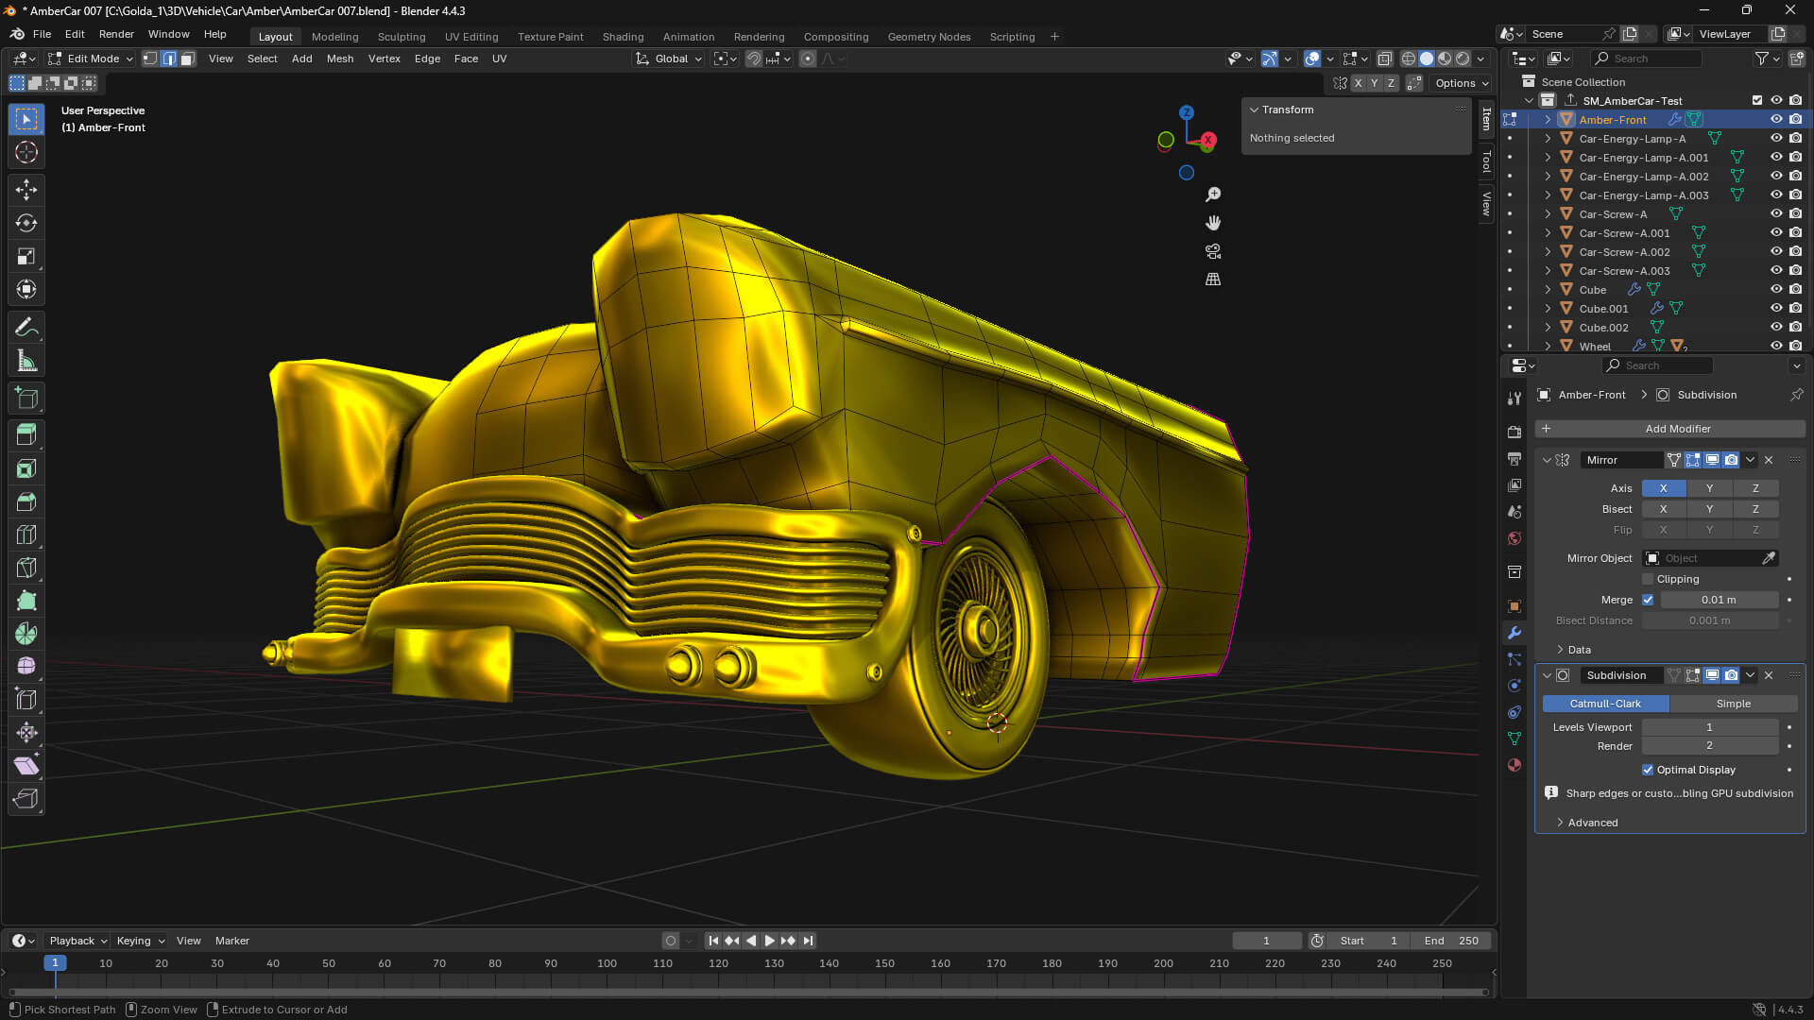Switch to the Shading workspace tab

click(623, 37)
